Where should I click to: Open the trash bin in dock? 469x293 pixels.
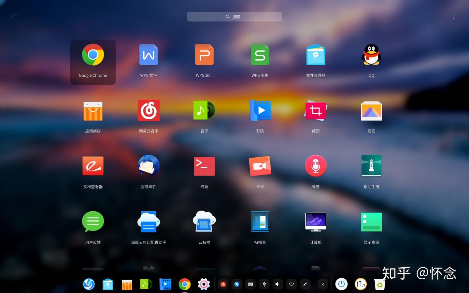coord(380,284)
